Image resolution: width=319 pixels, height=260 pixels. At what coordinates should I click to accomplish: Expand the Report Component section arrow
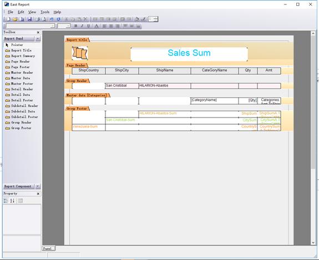38,186
